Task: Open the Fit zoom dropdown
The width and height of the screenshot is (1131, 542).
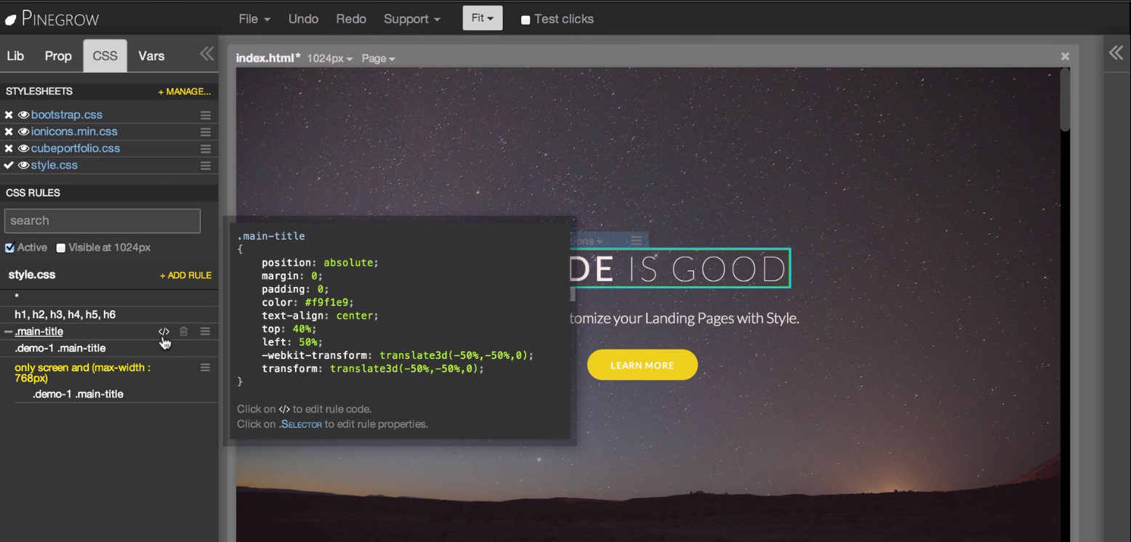Action: pyautogui.click(x=482, y=18)
